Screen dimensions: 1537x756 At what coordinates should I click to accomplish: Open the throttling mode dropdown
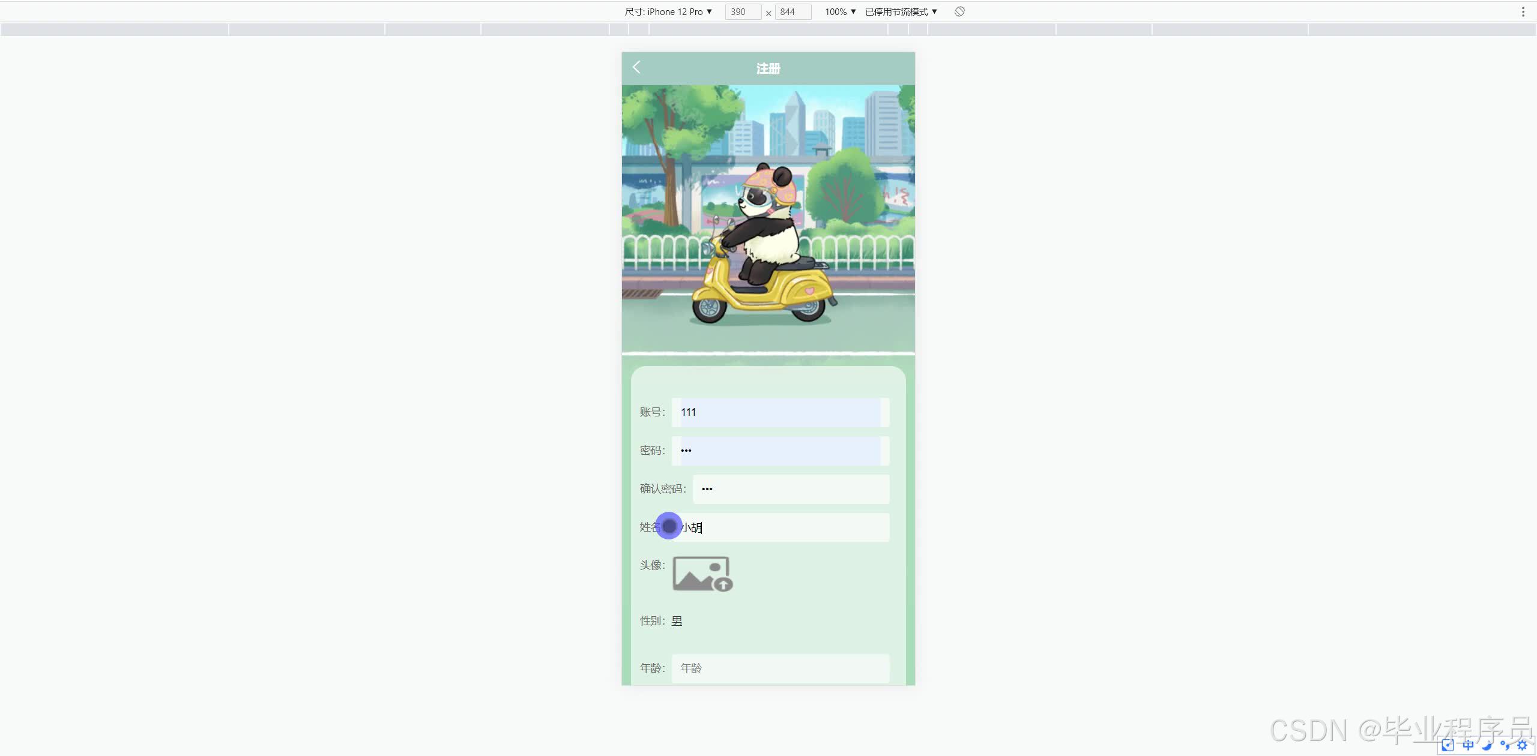pos(901,11)
